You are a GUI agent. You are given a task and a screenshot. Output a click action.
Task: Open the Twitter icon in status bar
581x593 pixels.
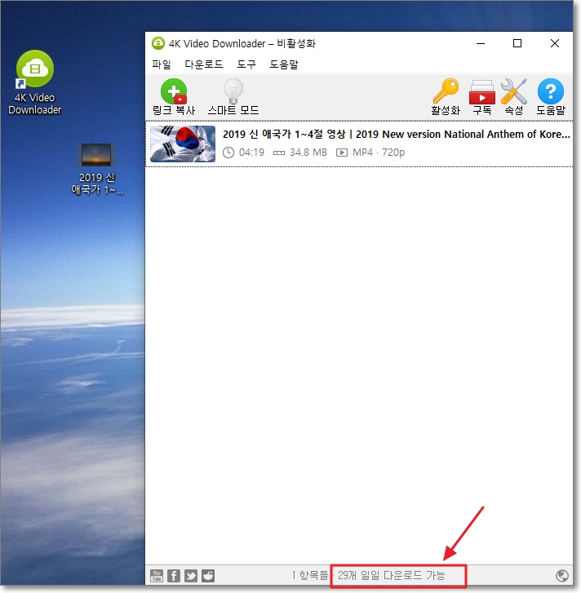tap(191, 576)
